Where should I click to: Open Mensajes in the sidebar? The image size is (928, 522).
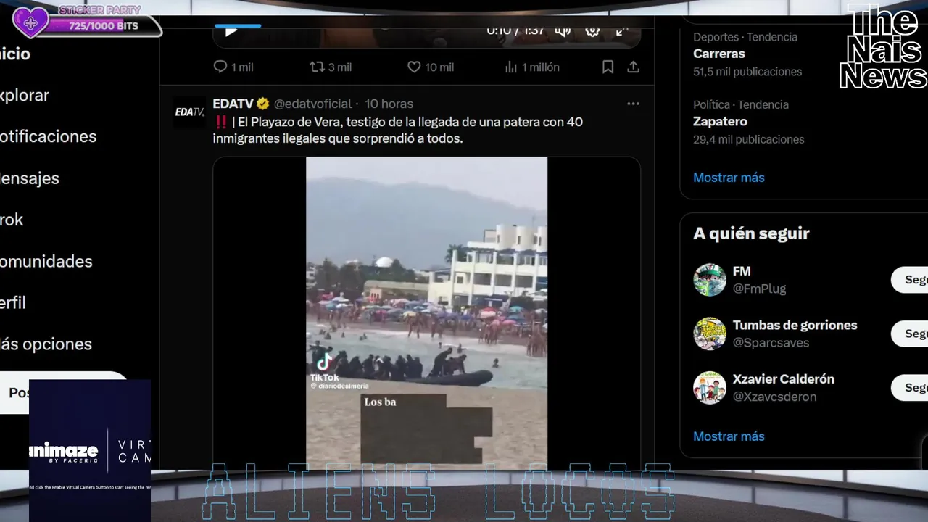[x=30, y=178]
